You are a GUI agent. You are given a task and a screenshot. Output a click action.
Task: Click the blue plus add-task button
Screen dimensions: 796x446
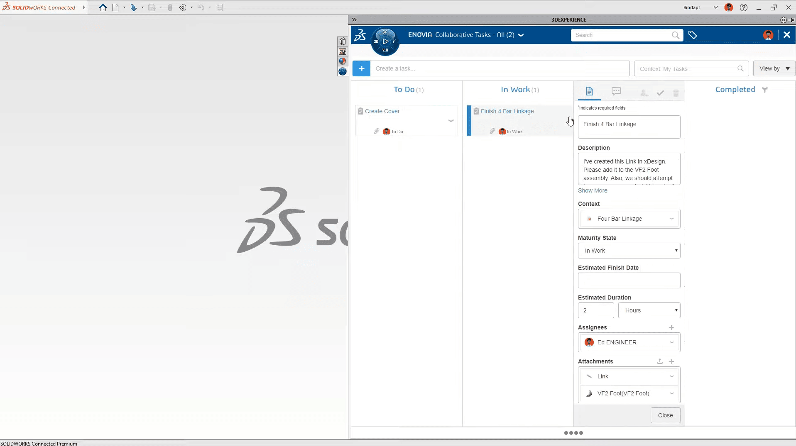point(362,68)
